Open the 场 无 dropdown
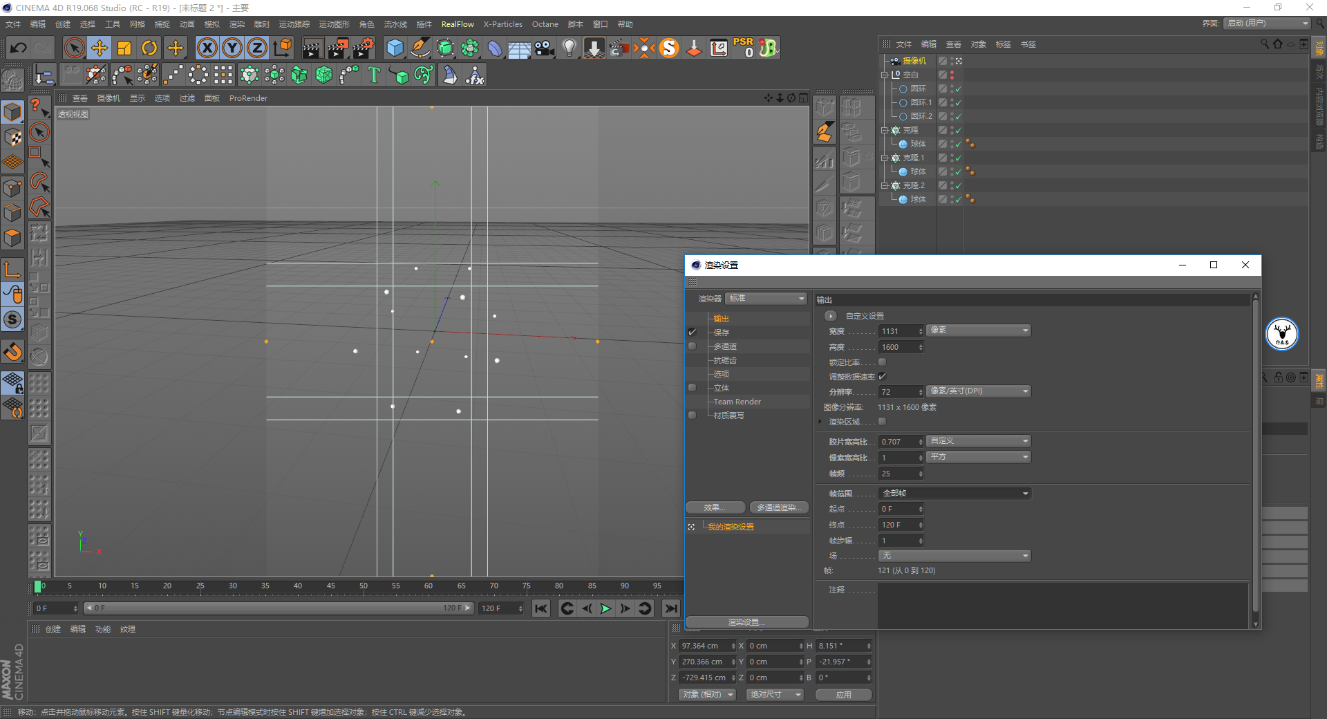This screenshot has height=719, width=1327. coord(954,556)
